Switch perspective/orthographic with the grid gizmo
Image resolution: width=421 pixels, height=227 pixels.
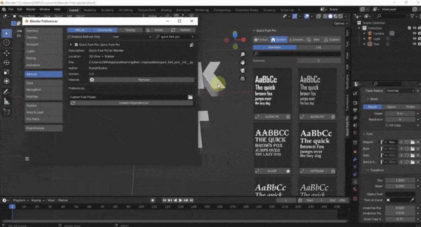point(243,78)
